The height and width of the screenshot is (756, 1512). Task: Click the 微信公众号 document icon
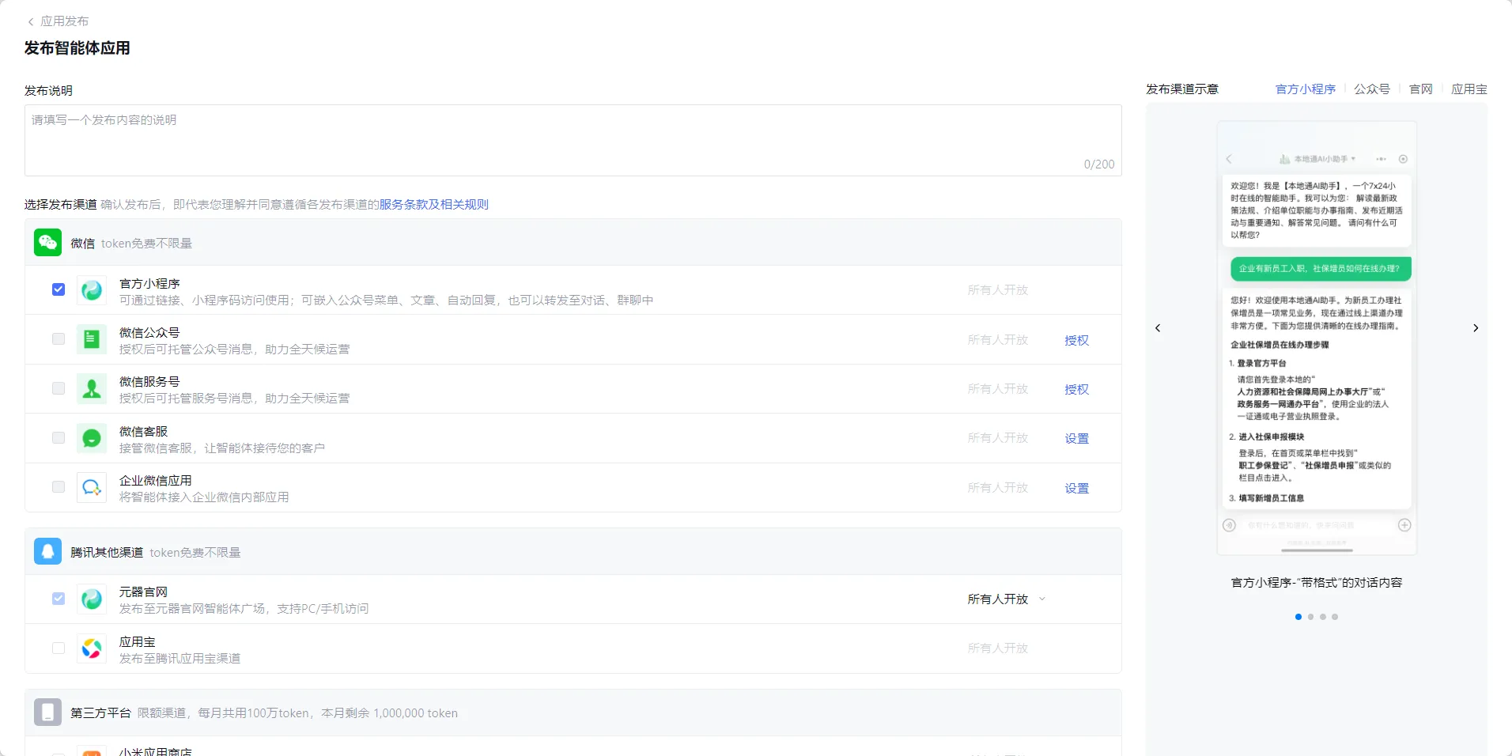click(x=92, y=339)
